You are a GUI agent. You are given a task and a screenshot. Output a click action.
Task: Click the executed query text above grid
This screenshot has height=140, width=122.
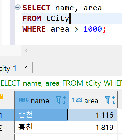pos(61,83)
